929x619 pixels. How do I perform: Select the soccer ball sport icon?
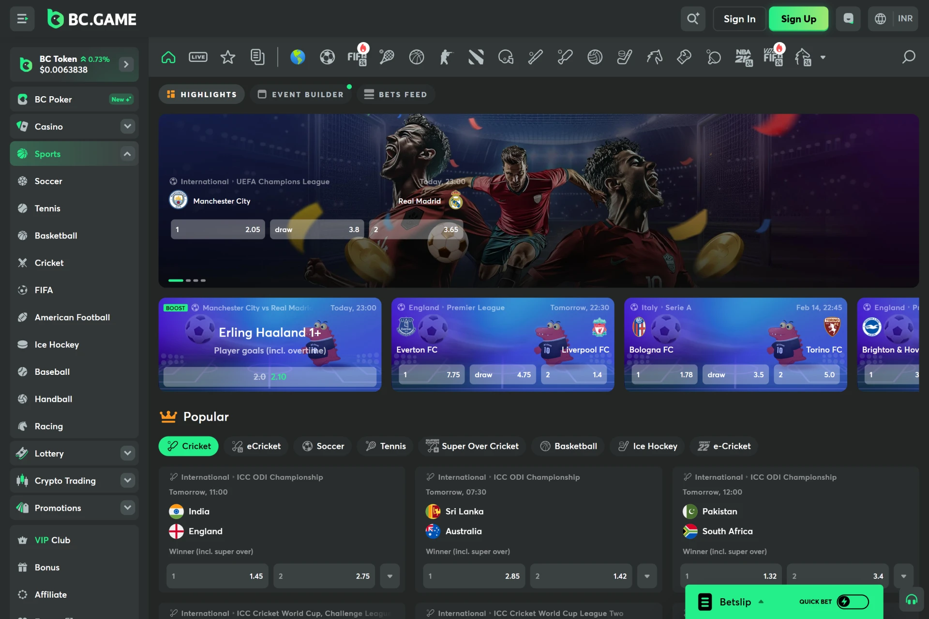tap(327, 57)
